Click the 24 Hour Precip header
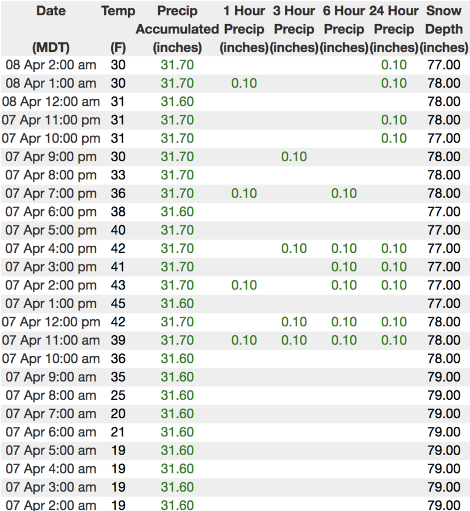 (394, 29)
